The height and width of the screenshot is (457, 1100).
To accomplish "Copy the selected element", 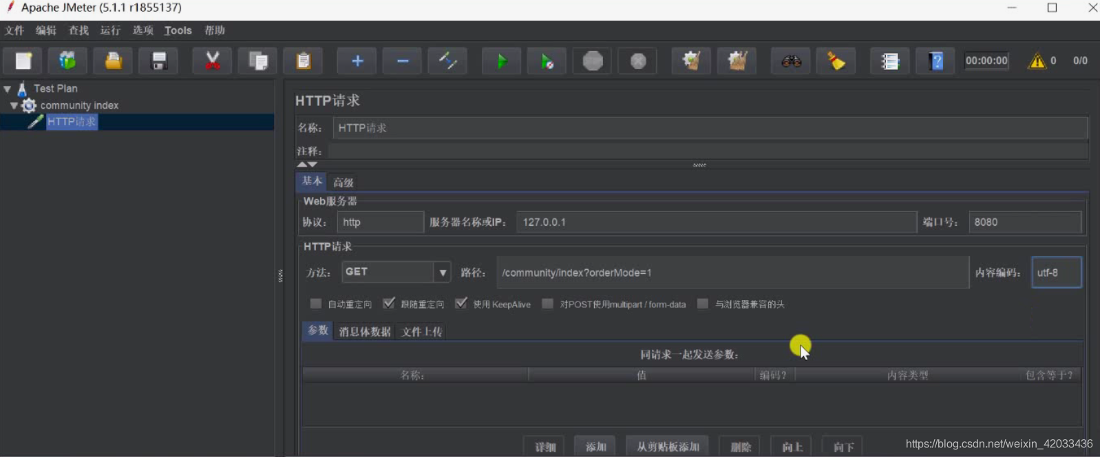I will pyautogui.click(x=258, y=61).
